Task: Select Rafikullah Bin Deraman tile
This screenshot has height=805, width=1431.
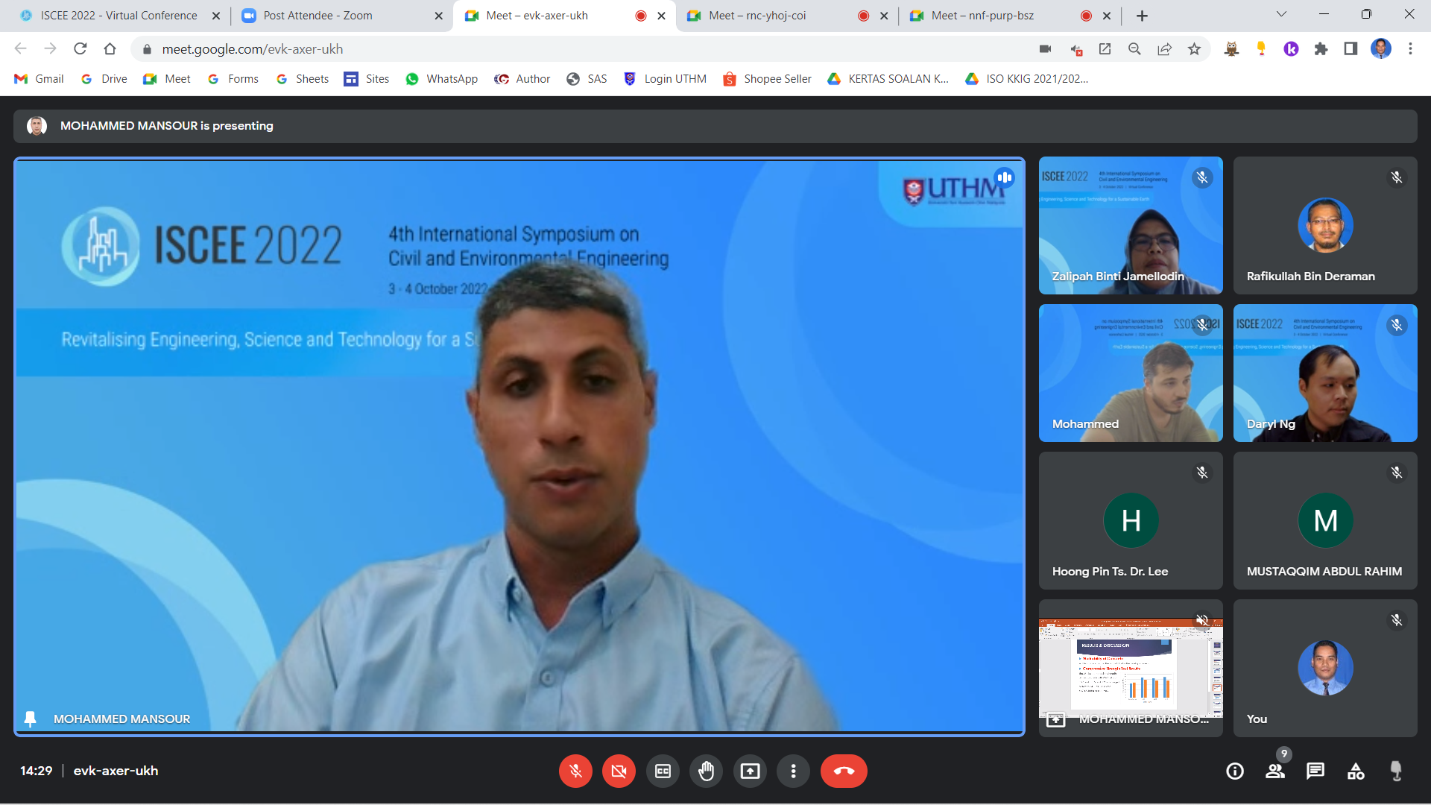Action: 1325,225
